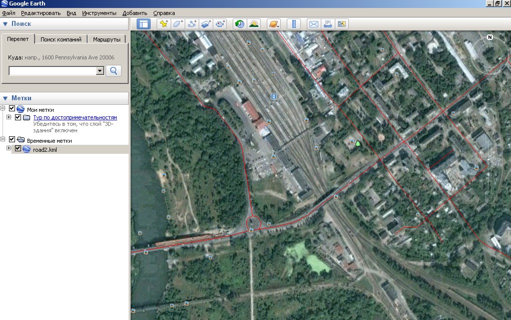
Task: Add a placemark with the pushpin icon
Action: tap(164, 23)
